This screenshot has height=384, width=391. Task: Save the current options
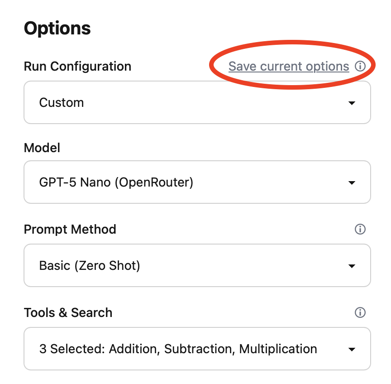pos(289,67)
